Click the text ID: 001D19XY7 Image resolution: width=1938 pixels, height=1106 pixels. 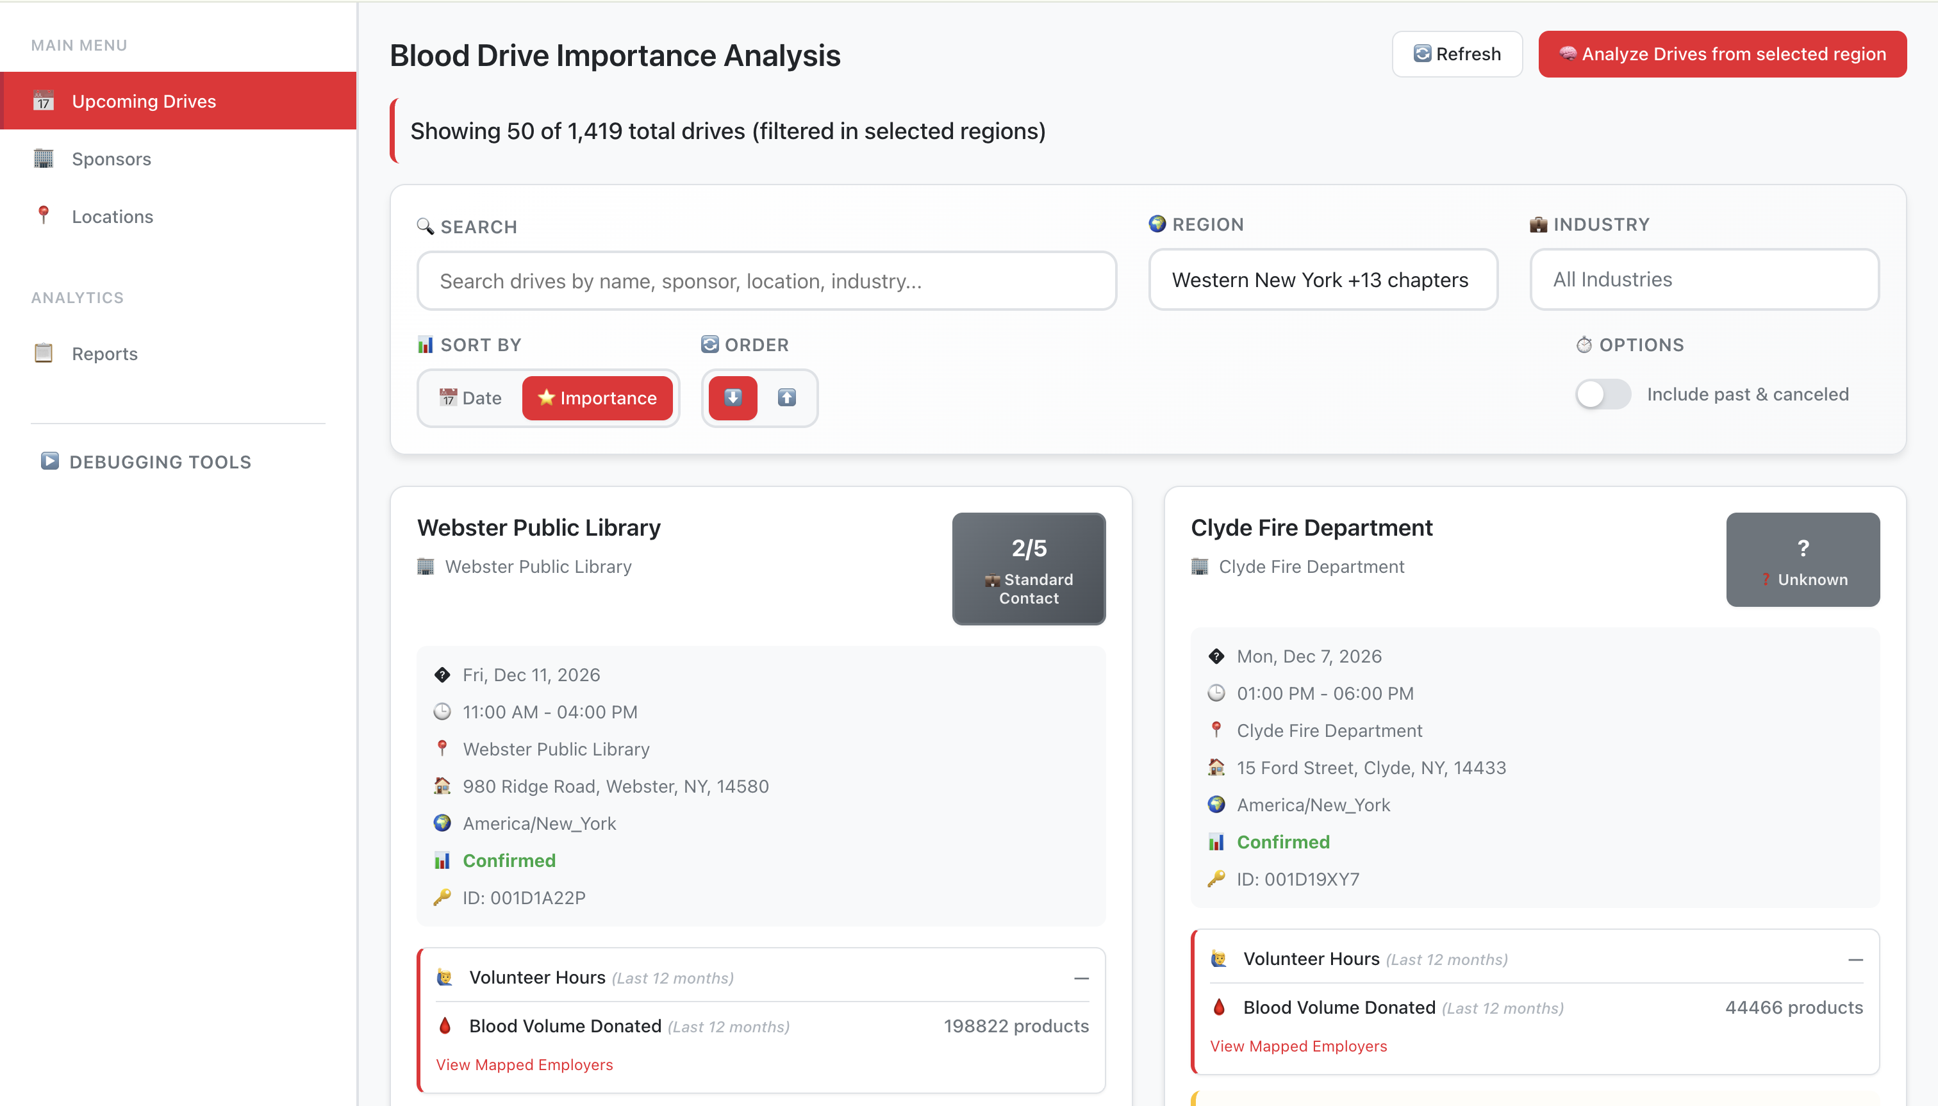point(1298,879)
